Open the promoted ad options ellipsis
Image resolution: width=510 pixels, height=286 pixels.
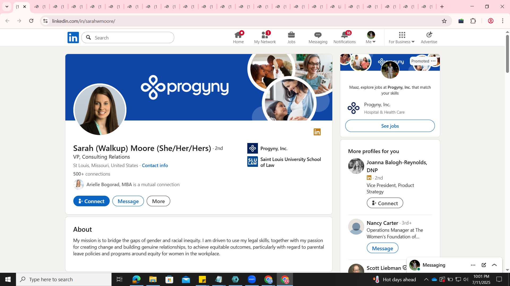click(x=433, y=61)
